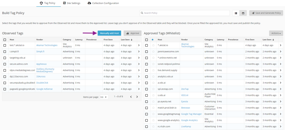Check the targeting.vdo.ai observed row
This screenshot has width=285, height=130.
[5, 58]
